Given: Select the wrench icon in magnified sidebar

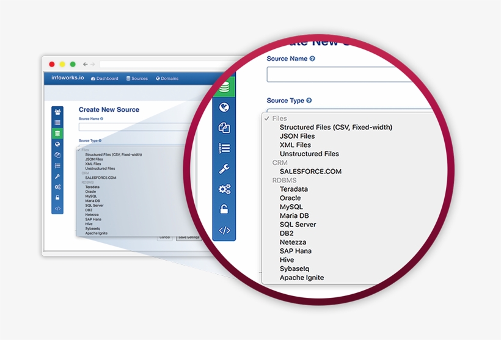Looking at the screenshot, I should [x=224, y=168].
